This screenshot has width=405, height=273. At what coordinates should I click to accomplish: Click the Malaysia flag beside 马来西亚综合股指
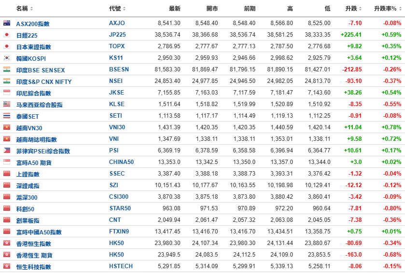[x=7, y=104]
